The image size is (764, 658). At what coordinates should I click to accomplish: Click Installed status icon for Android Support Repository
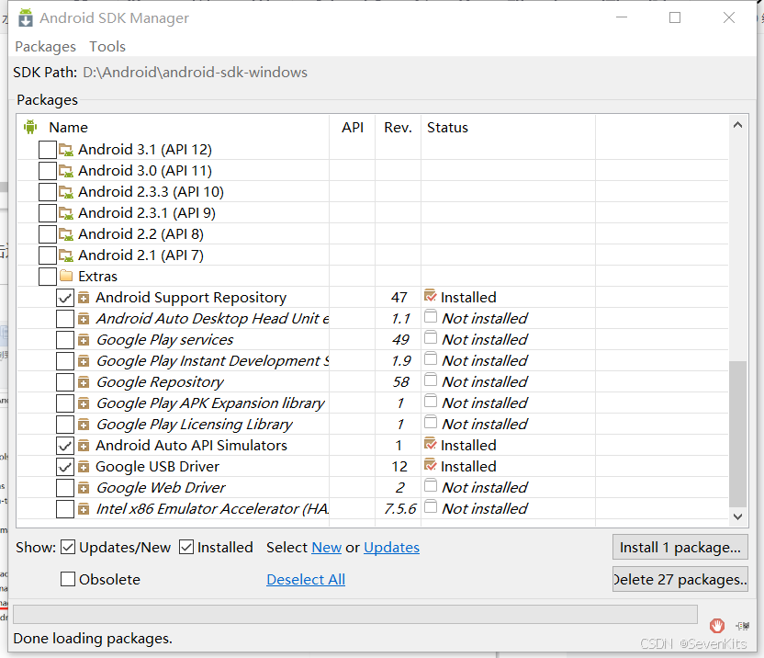click(431, 296)
